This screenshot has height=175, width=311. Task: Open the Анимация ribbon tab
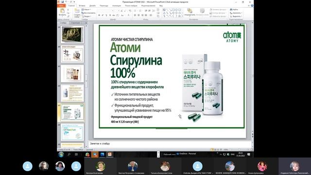(117, 6)
